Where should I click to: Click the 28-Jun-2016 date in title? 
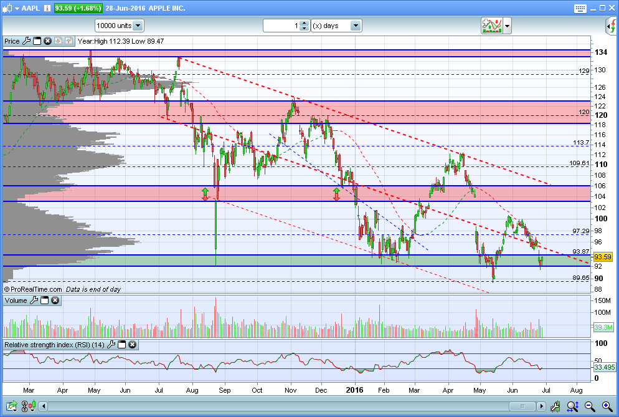(126, 8)
